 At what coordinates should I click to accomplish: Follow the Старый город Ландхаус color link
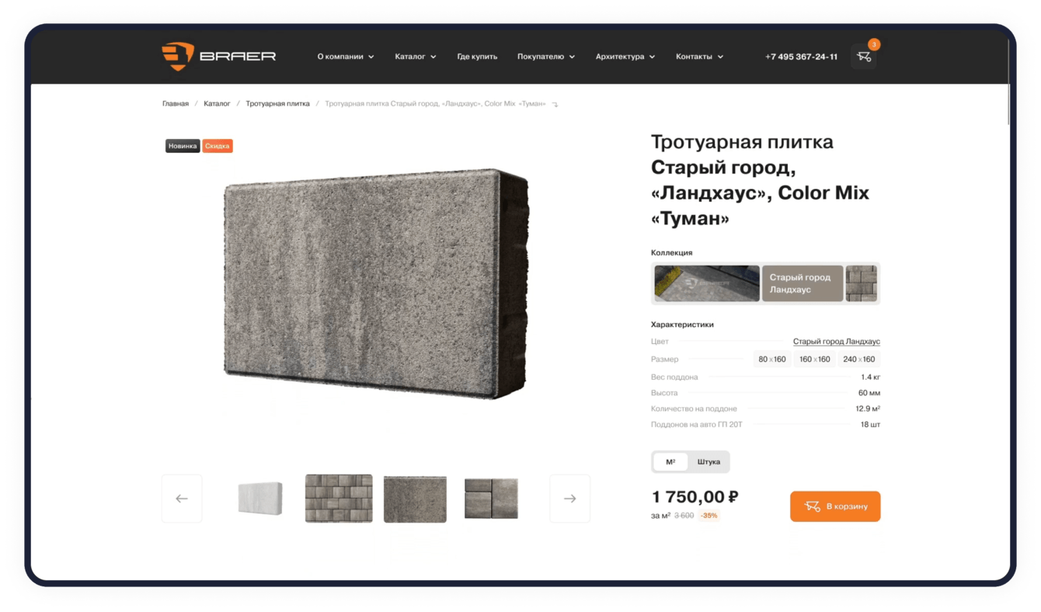tap(837, 342)
